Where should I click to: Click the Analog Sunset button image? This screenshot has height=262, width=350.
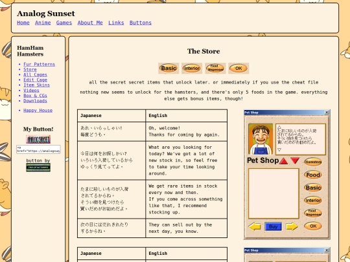38,139
